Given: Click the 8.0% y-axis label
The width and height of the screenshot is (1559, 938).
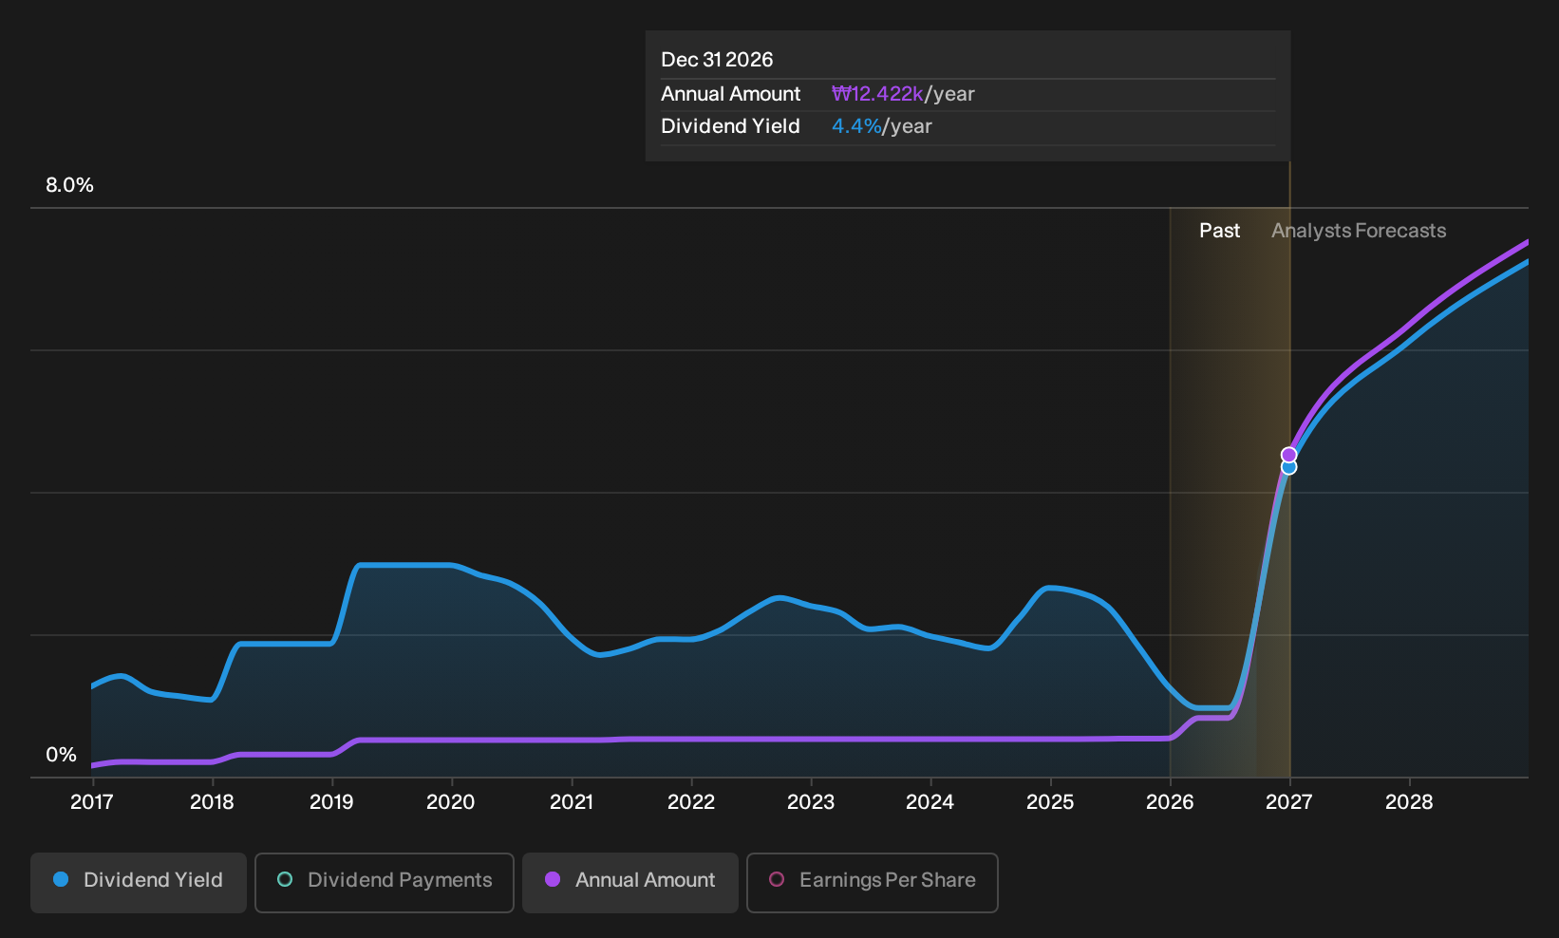Looking at the screenshot, I should coord(70,185).
